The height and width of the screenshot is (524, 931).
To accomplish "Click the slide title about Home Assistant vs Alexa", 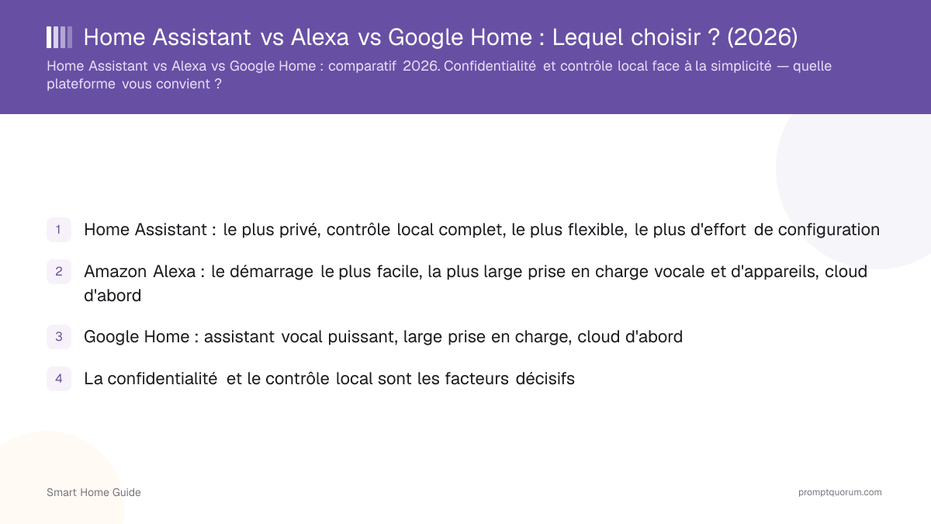I will pyautogui.click(x=441, y=36).
